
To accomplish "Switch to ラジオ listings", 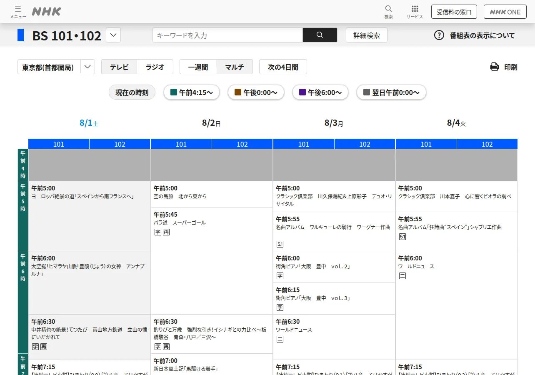I will (x=155, y=67).
